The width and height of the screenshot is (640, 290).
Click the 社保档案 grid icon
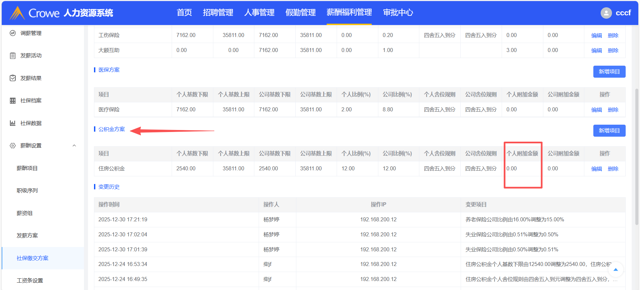[x=13, y=101]
